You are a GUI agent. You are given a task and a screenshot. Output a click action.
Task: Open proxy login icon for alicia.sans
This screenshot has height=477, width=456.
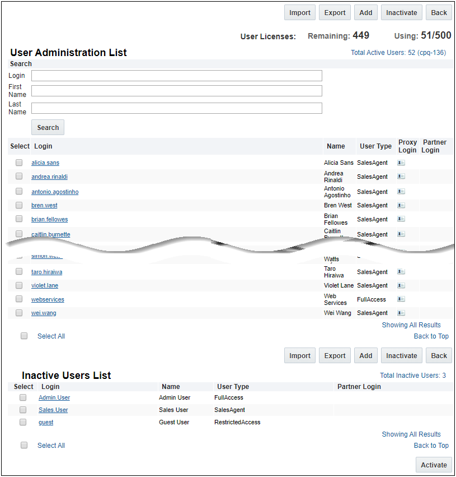pos(401,163)
